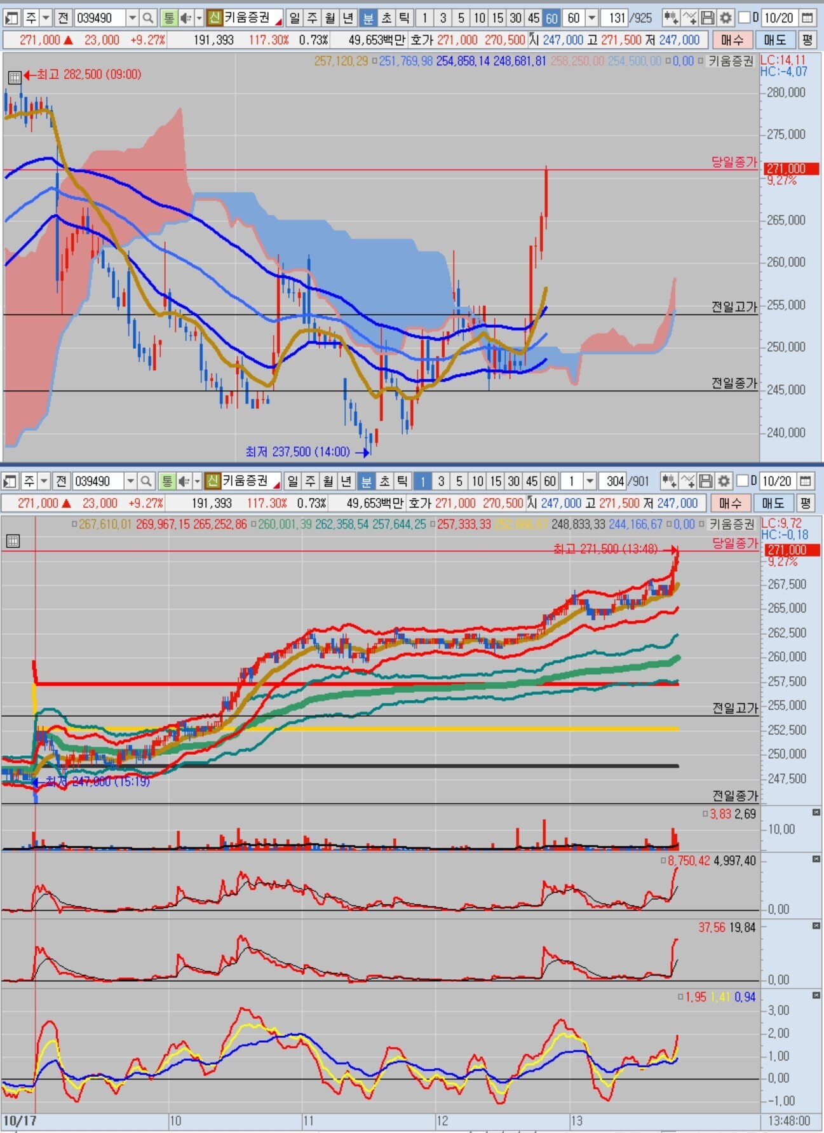
Task: Switch the lower chart to the 주 (weekly) tab
Action: [x=310, y=481]
